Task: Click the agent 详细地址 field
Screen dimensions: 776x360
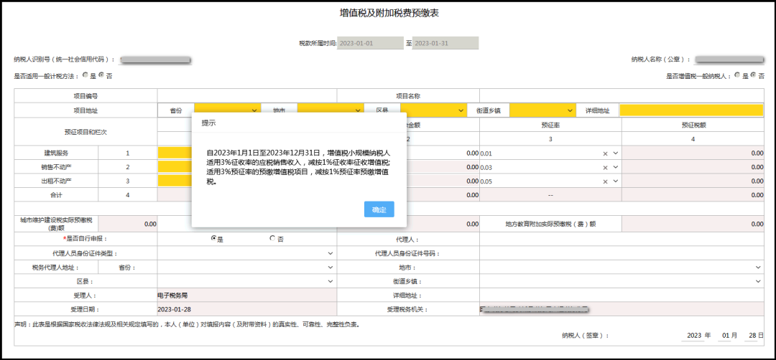Action: coord(622,295)
